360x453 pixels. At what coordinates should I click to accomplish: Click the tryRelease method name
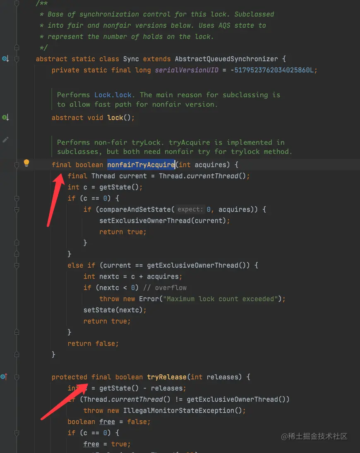coord(167,377)
